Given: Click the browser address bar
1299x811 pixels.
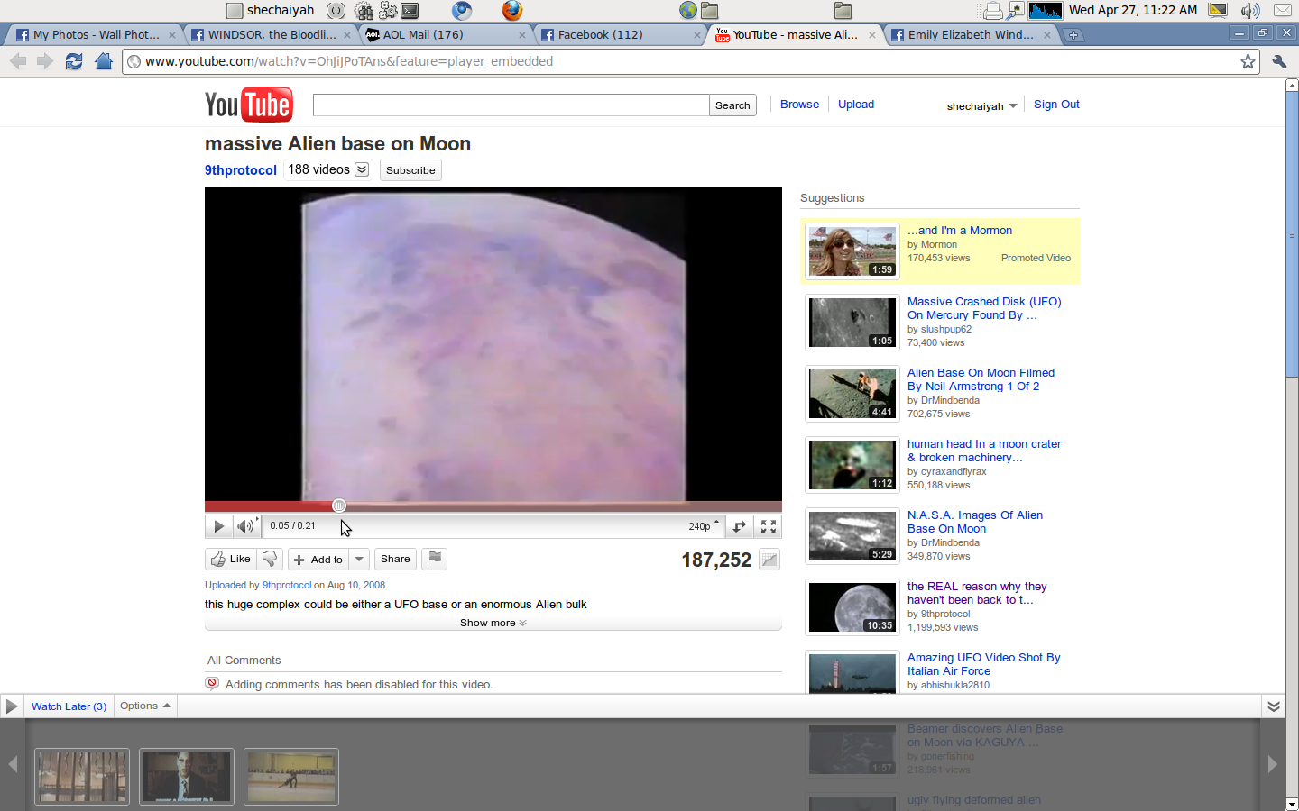Looking at the screenshot, I should [691, 61].
